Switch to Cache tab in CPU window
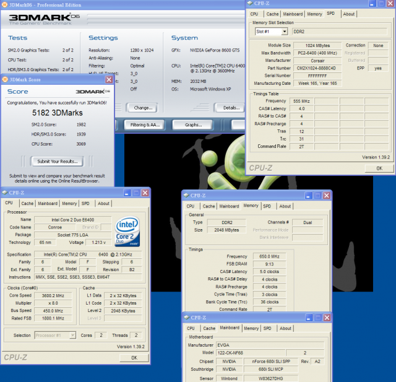The image size is (396, 382). point(27,203)
